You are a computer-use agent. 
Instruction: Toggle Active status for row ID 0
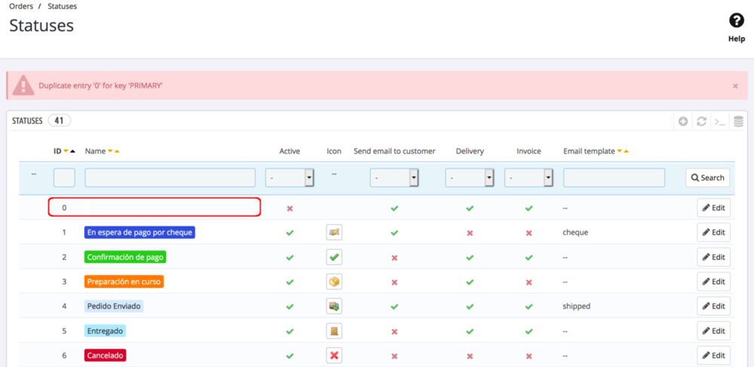point(290,208)
